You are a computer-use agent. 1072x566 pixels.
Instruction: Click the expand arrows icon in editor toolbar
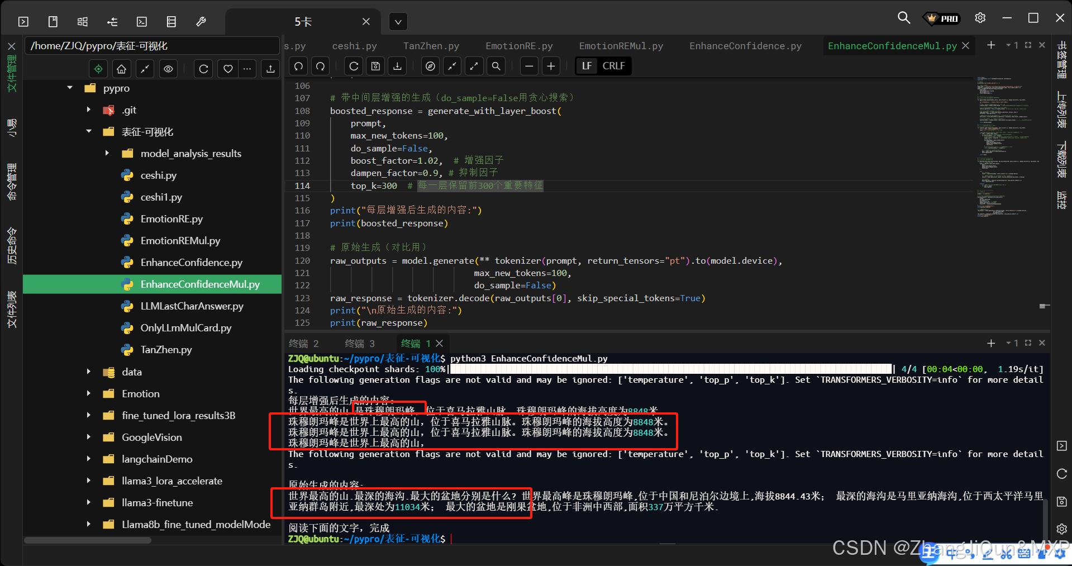474,66
